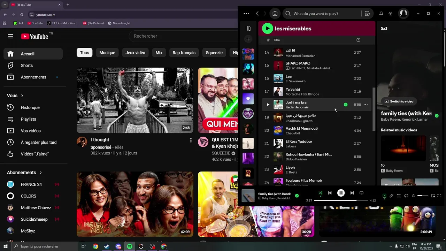Viewport: 446px width, 251px height.
Task: Skip to previous track in Spotify
Action: [x=330, y=193]
